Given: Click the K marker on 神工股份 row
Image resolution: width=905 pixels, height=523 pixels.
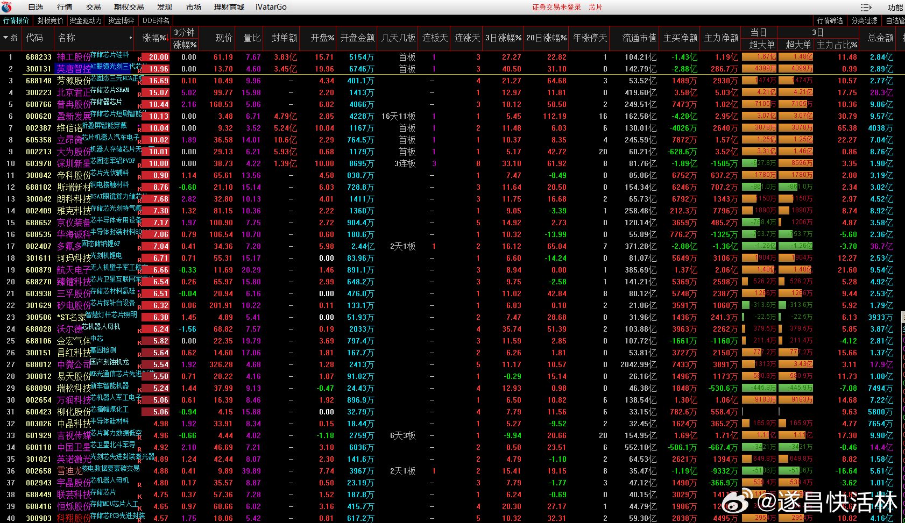Looking at the screenshot, I should coord(140,59).
